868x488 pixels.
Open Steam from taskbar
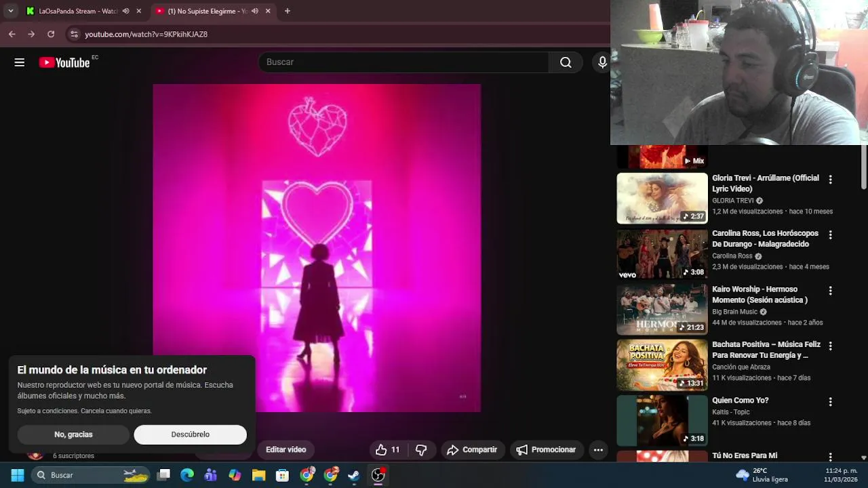[354, 475]
